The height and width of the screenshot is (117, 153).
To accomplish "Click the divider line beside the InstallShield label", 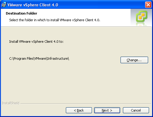I will pyautogui.click(x=86, y=103).
